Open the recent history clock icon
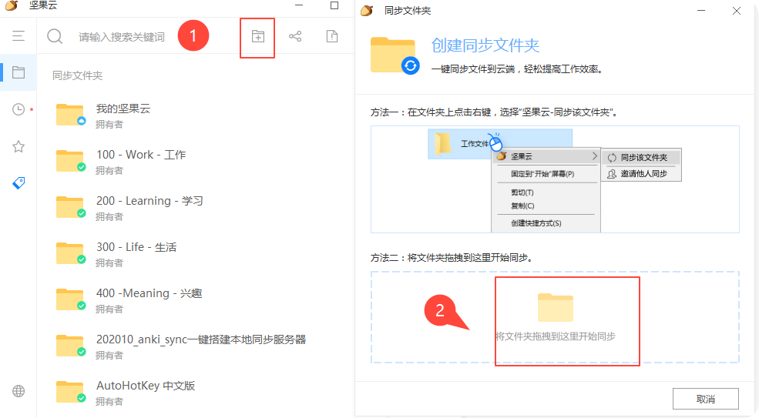This screenshot has width=759, height=418. [18, 109]
